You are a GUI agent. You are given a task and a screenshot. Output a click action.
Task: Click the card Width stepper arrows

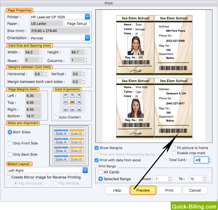41,52
